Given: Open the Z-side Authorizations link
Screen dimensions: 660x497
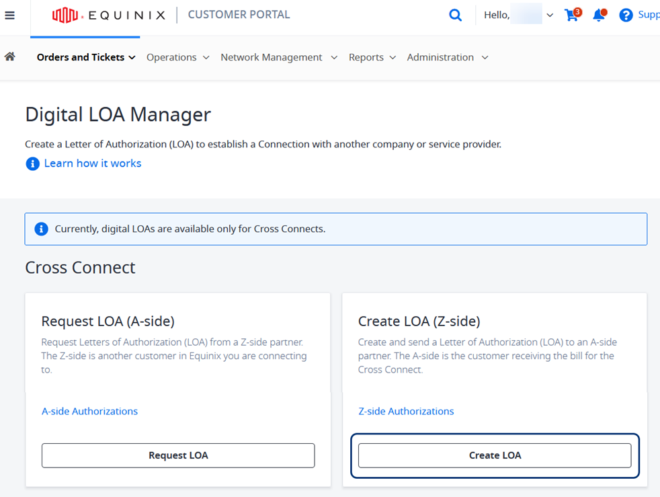Looking at the screenshot, I should 406,411.
